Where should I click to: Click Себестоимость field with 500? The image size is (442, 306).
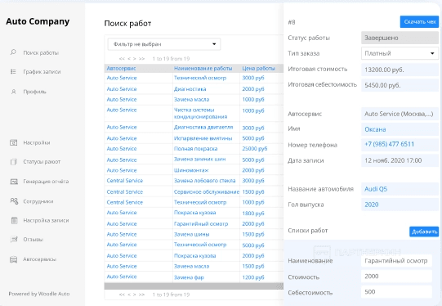[396, 292]
